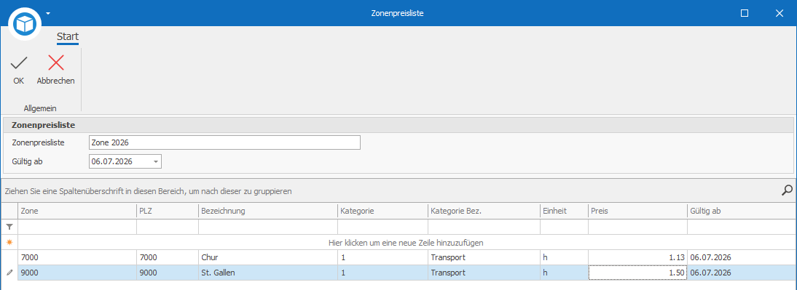The width and height of the screenshot is (797, 290).
Task: Click the Einheit column header
Action: [x=564, y=211]
